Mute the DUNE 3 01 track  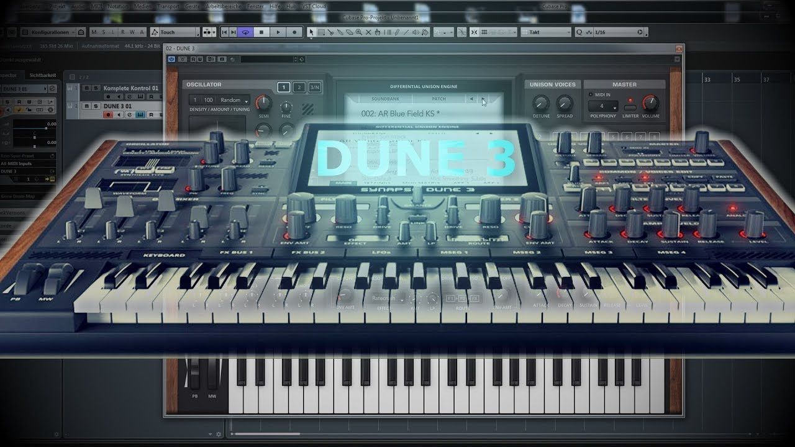coord(87,106)
